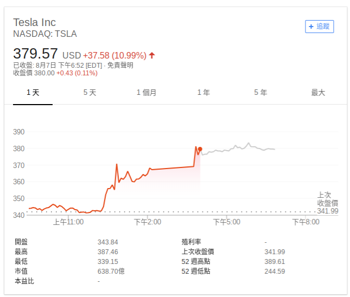Open the 1 個月 chart range

[147, 93]
